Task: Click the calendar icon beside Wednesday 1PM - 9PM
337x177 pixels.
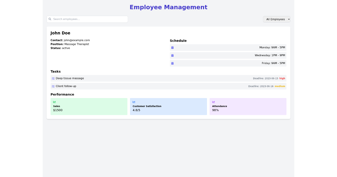Action: tap(172, 55)
